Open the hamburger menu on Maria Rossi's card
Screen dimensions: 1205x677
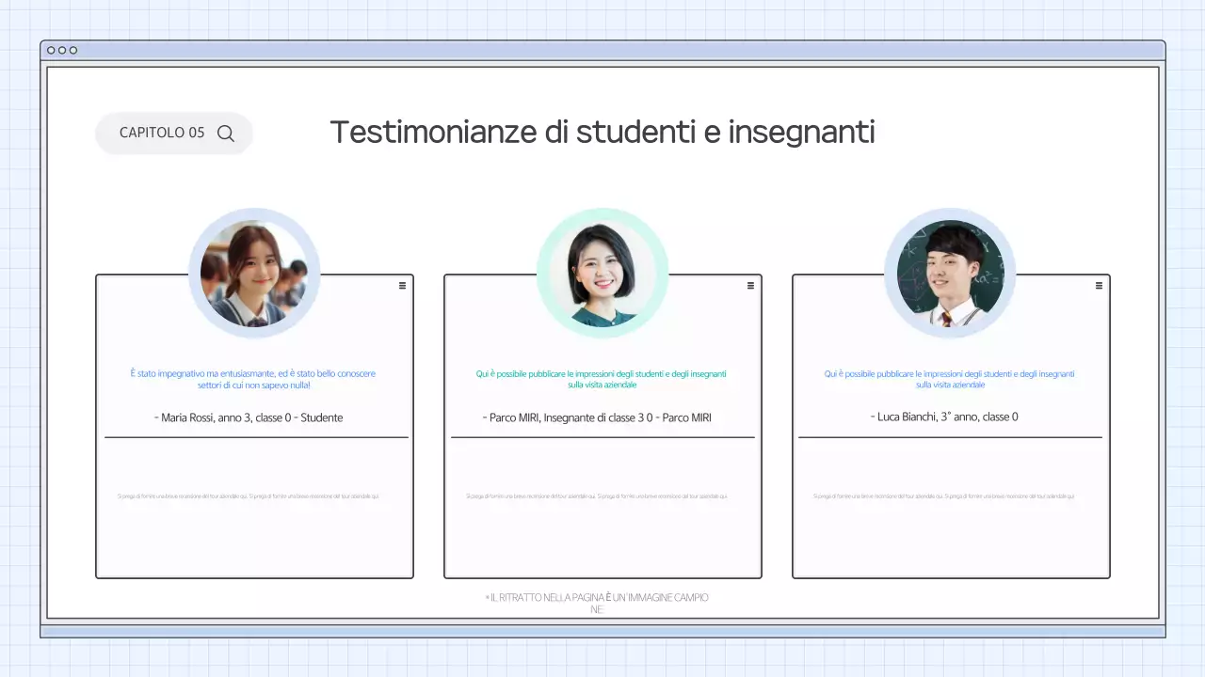click(x=402, y=285)
